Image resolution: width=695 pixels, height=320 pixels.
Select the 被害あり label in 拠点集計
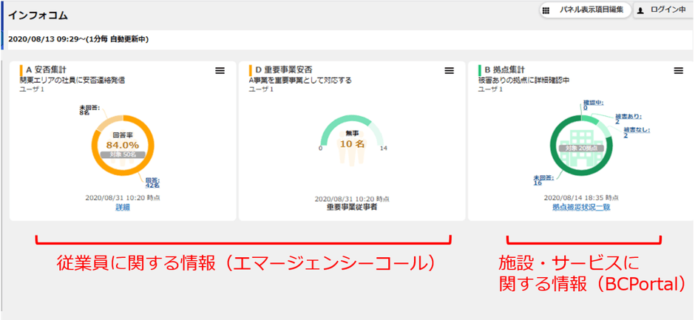coord(628,119)
